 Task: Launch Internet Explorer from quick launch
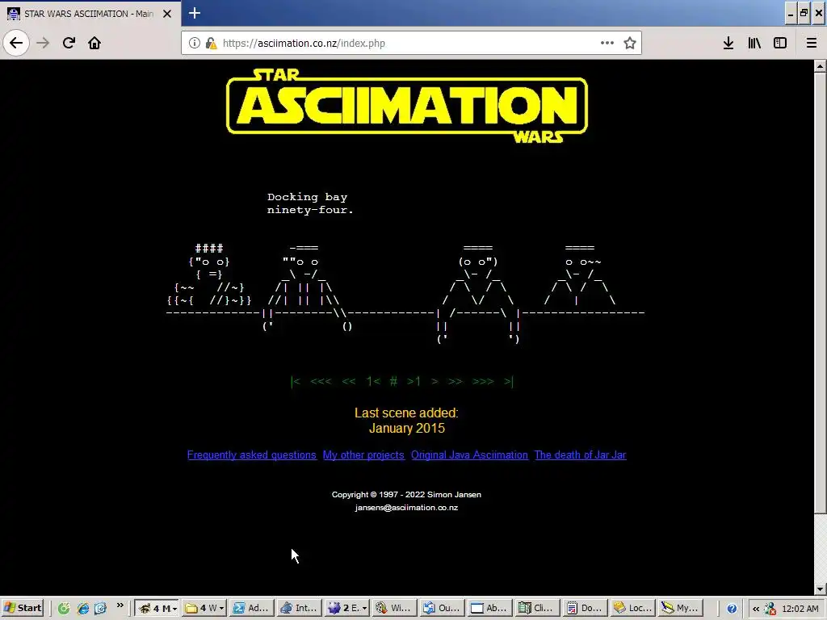(83, 609)
